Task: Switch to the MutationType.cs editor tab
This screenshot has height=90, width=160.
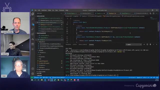Action: 86,13
